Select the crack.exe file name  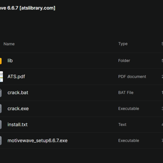[18, 108]
